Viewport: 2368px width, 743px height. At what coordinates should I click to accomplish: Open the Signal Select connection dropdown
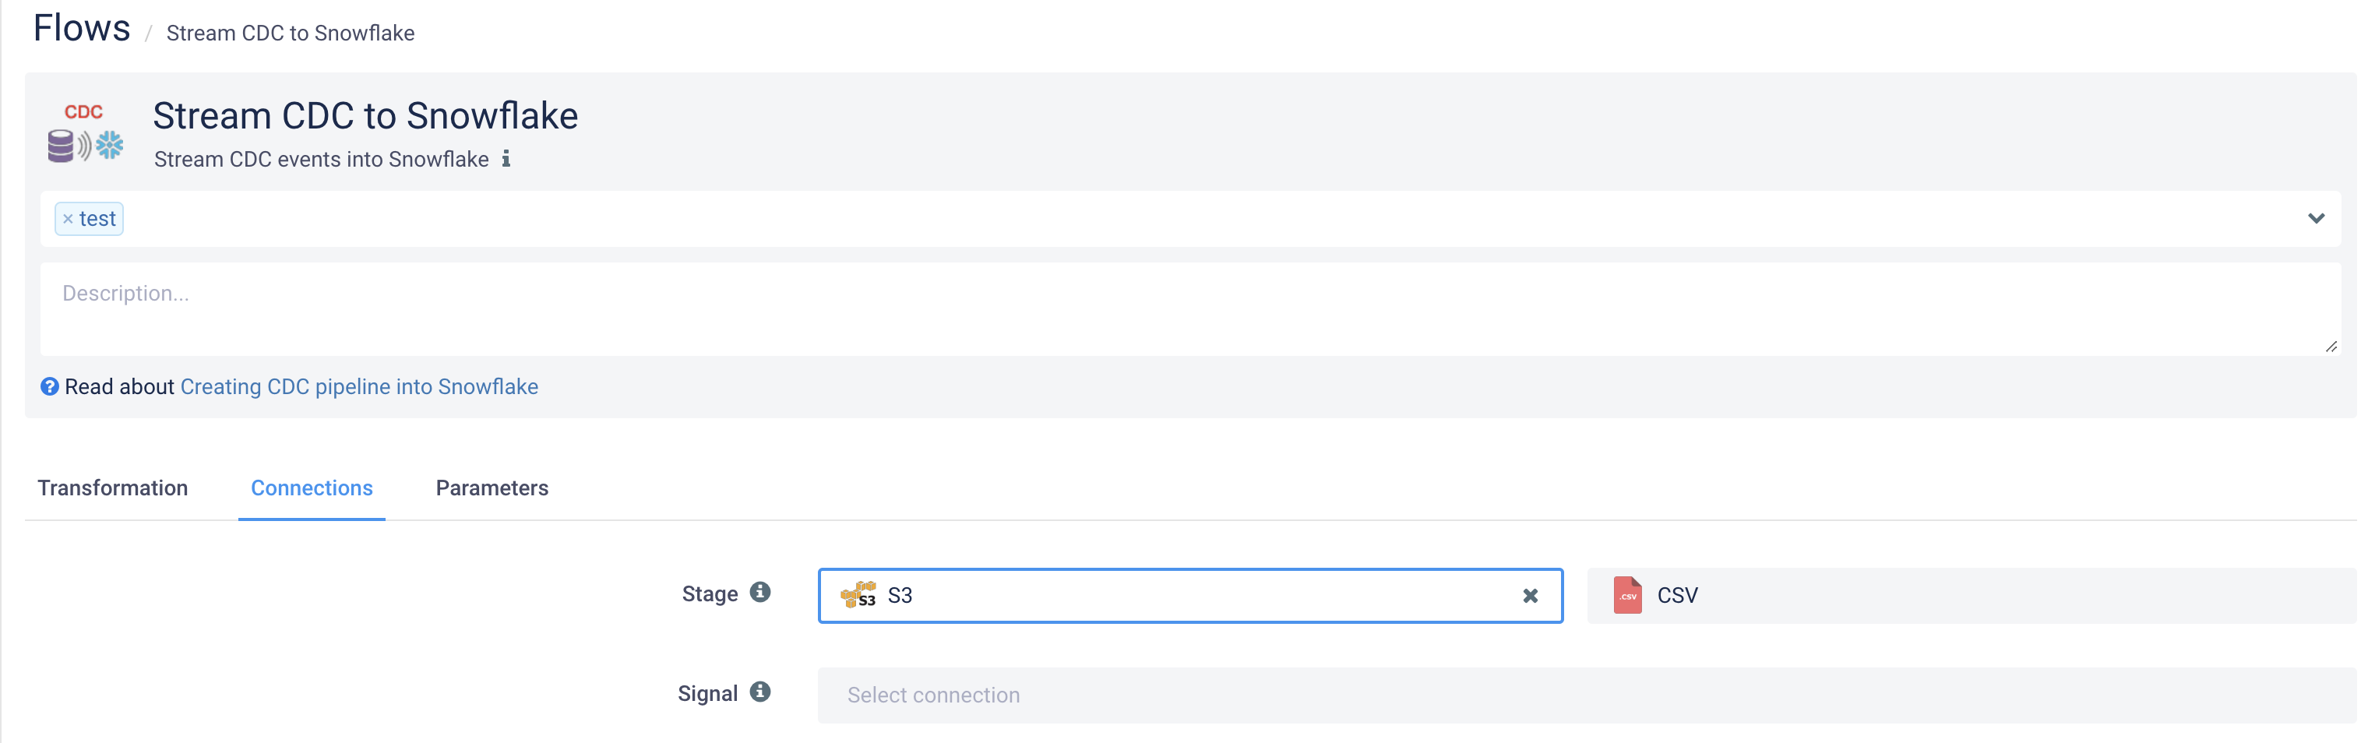(x=1587, y=695)
